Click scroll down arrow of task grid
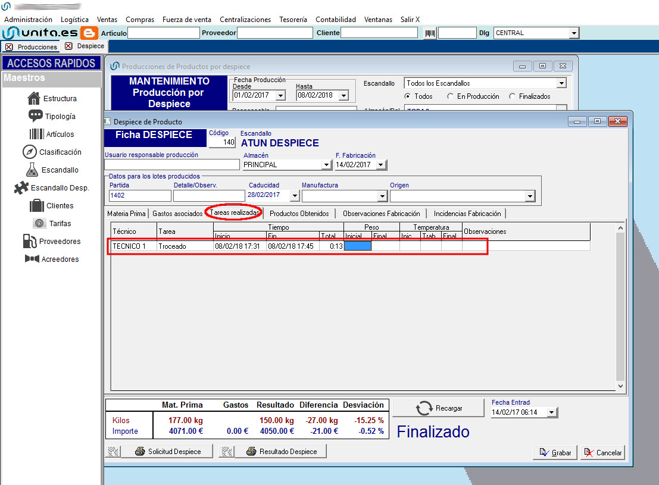This screenshot has width=659, height=485. (620, 386)
